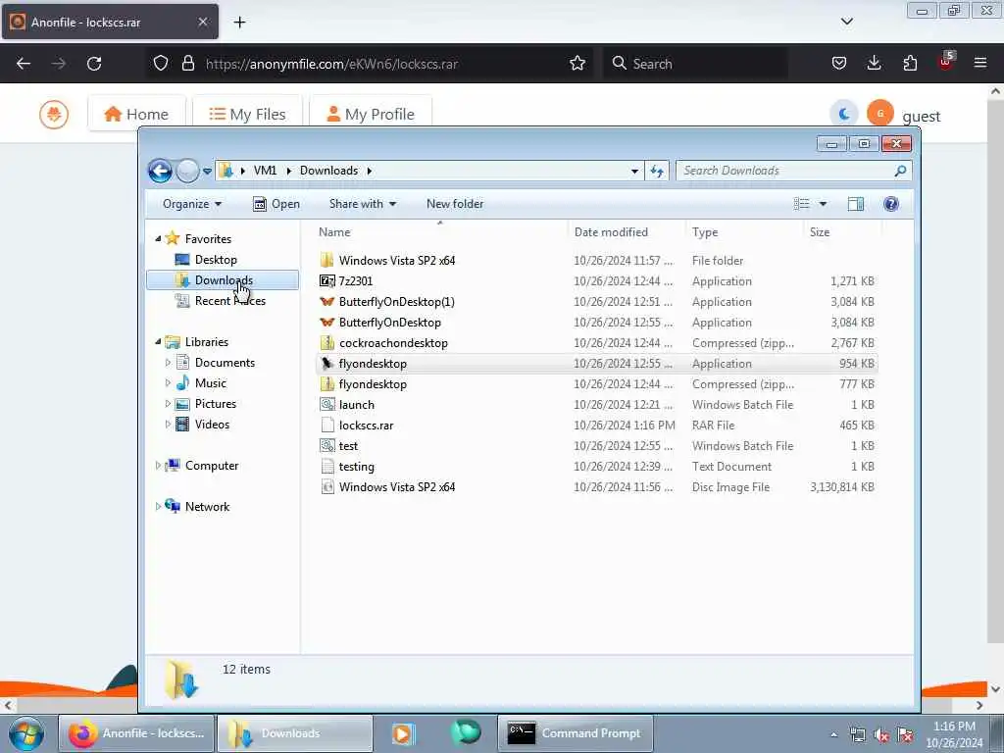This screenshot has width=1004, height=753.
Task: Switch to Command Prompt in taskbar
Action: click(575, 733)
